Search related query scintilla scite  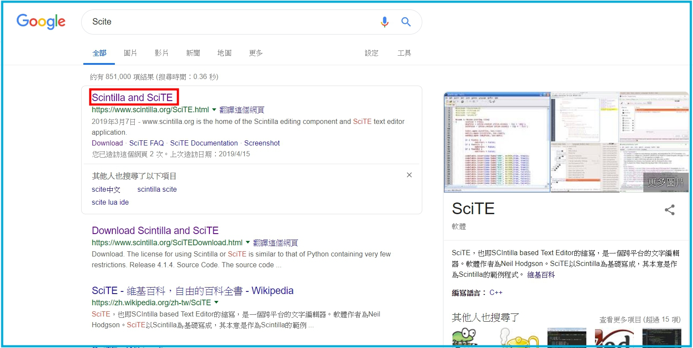click(157, 189)
